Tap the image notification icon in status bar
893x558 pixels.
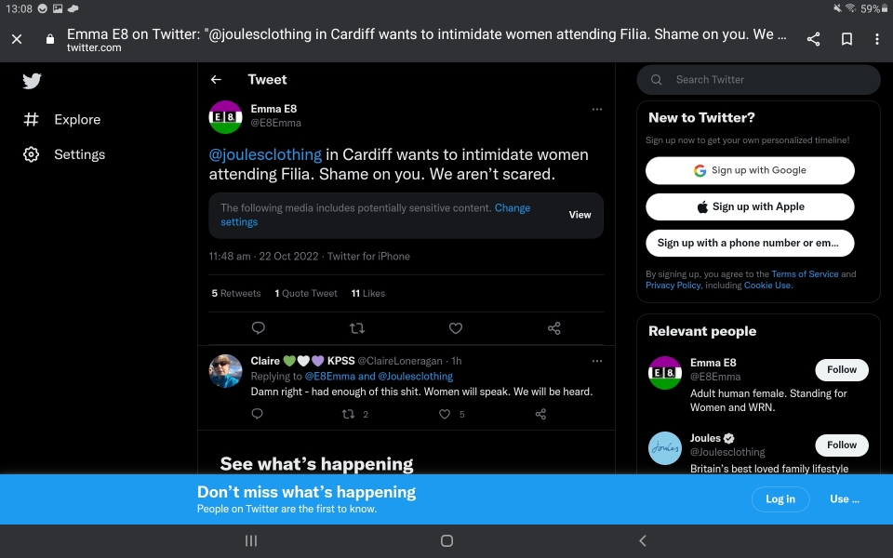(x=58, y=8)
